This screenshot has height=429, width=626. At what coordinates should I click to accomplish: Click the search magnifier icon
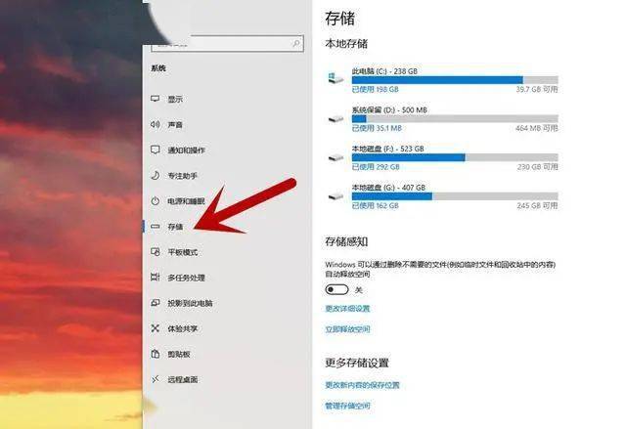pyautogui.click(x=296, y=43)
